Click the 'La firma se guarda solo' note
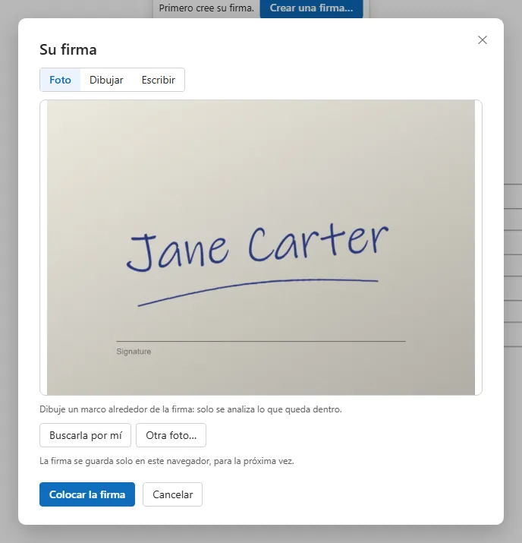Image resolution: width=522 pixels, height=543 pixels. point(167,461)
